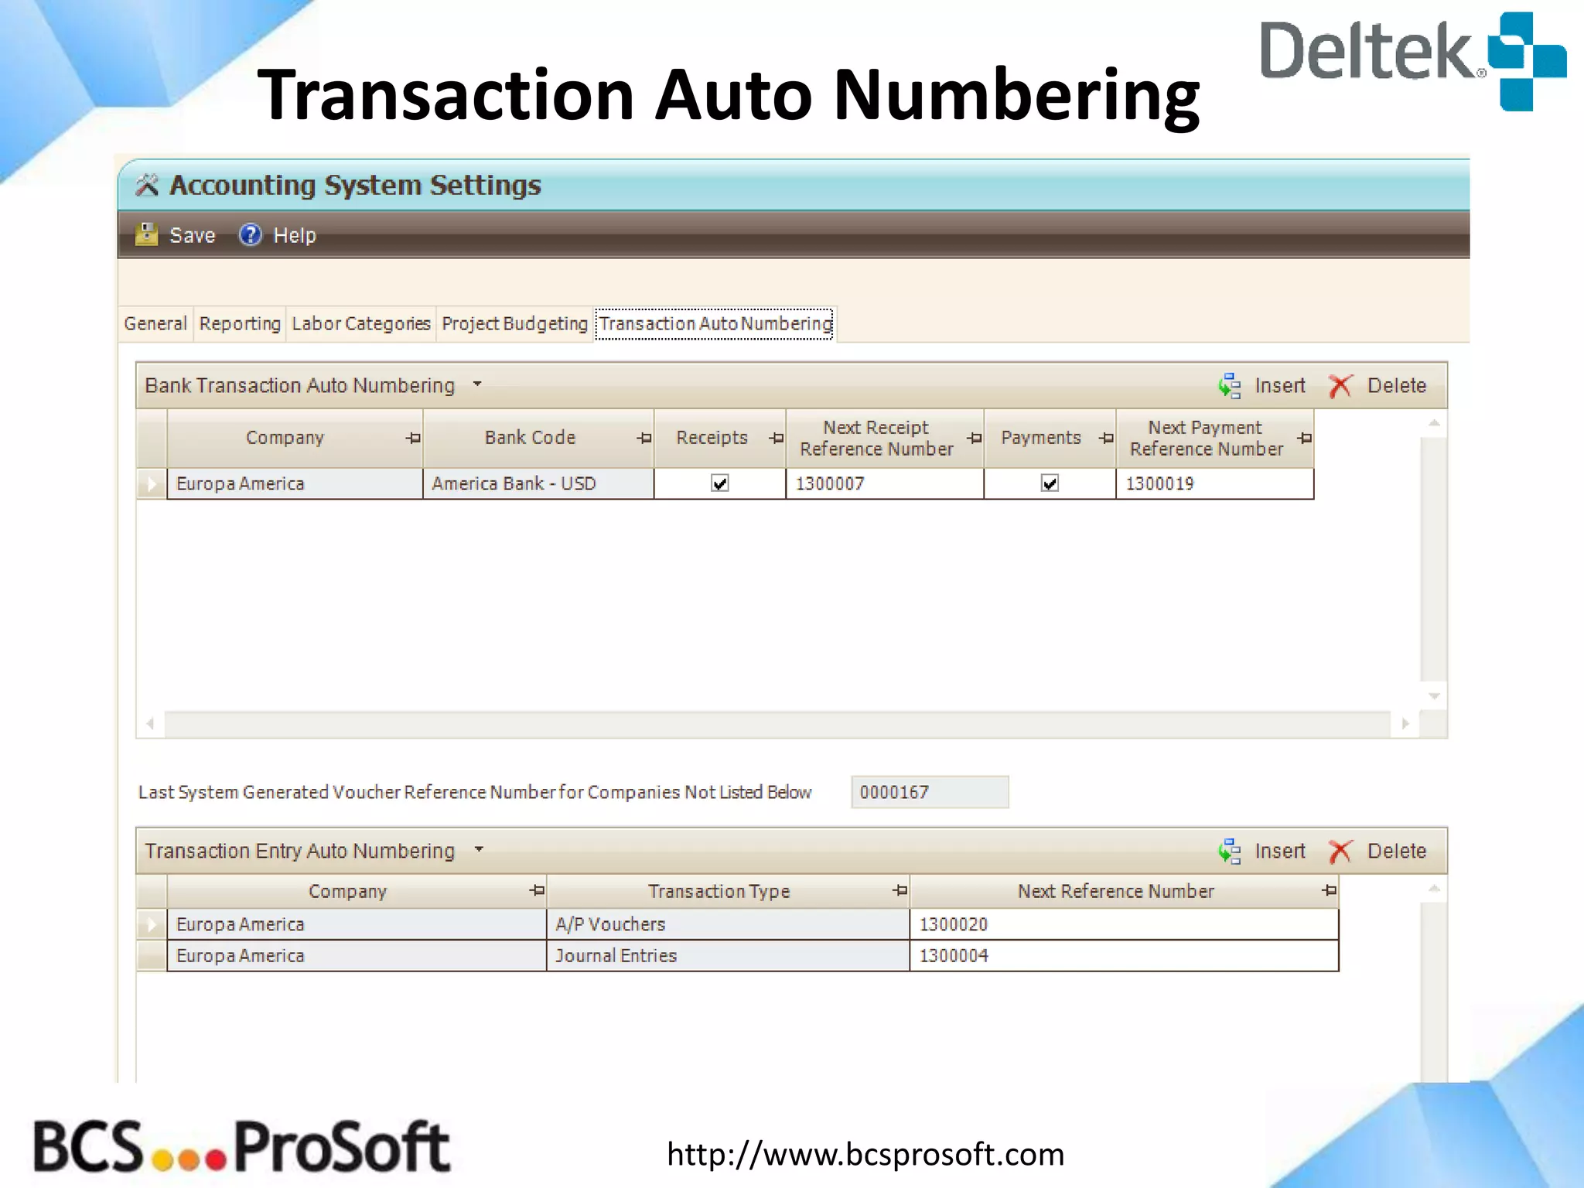Viewport: 1584px width, 1188px height.
Task: Click Delete X icon in Bank Transaction grid
Action: pyautogui.click(x=1340, y=385)
